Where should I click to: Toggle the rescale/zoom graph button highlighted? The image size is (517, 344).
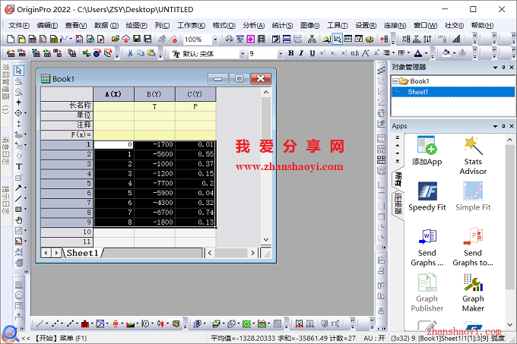click(x=337, y=39)
